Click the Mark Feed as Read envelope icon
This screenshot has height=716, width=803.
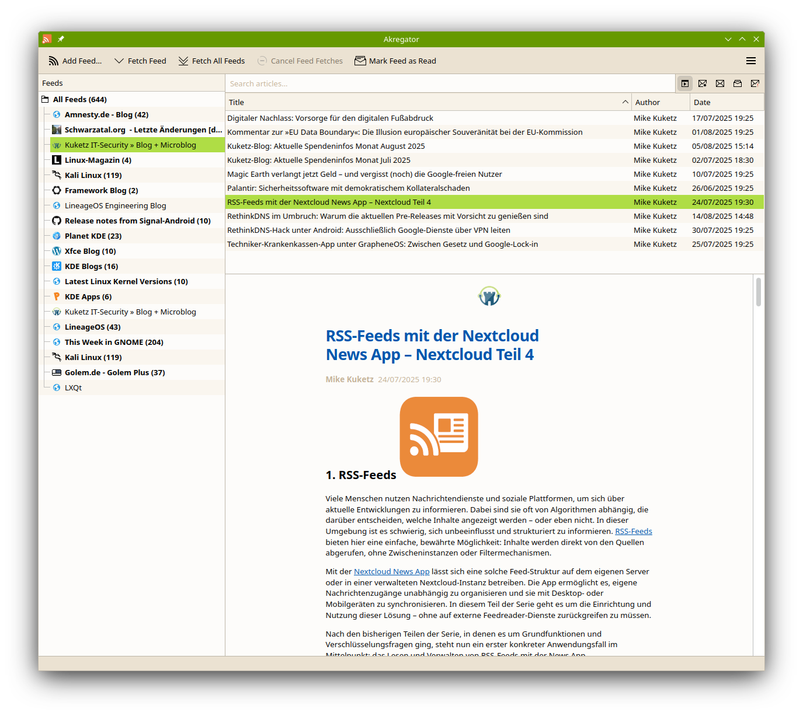[360, 61]
